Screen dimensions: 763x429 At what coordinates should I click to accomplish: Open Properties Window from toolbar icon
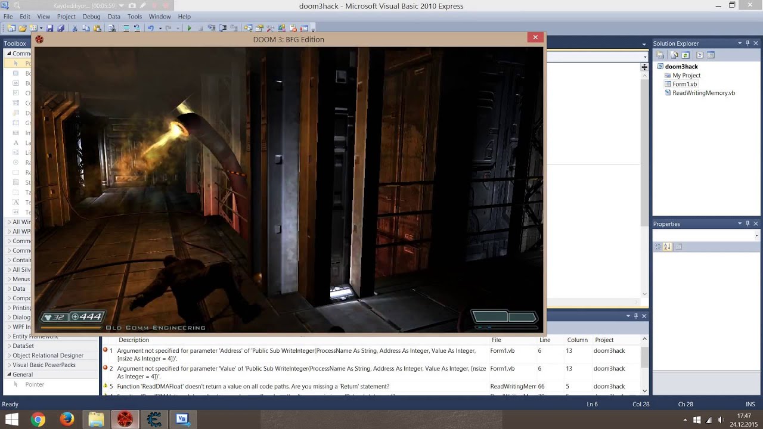tap(259, 28)
